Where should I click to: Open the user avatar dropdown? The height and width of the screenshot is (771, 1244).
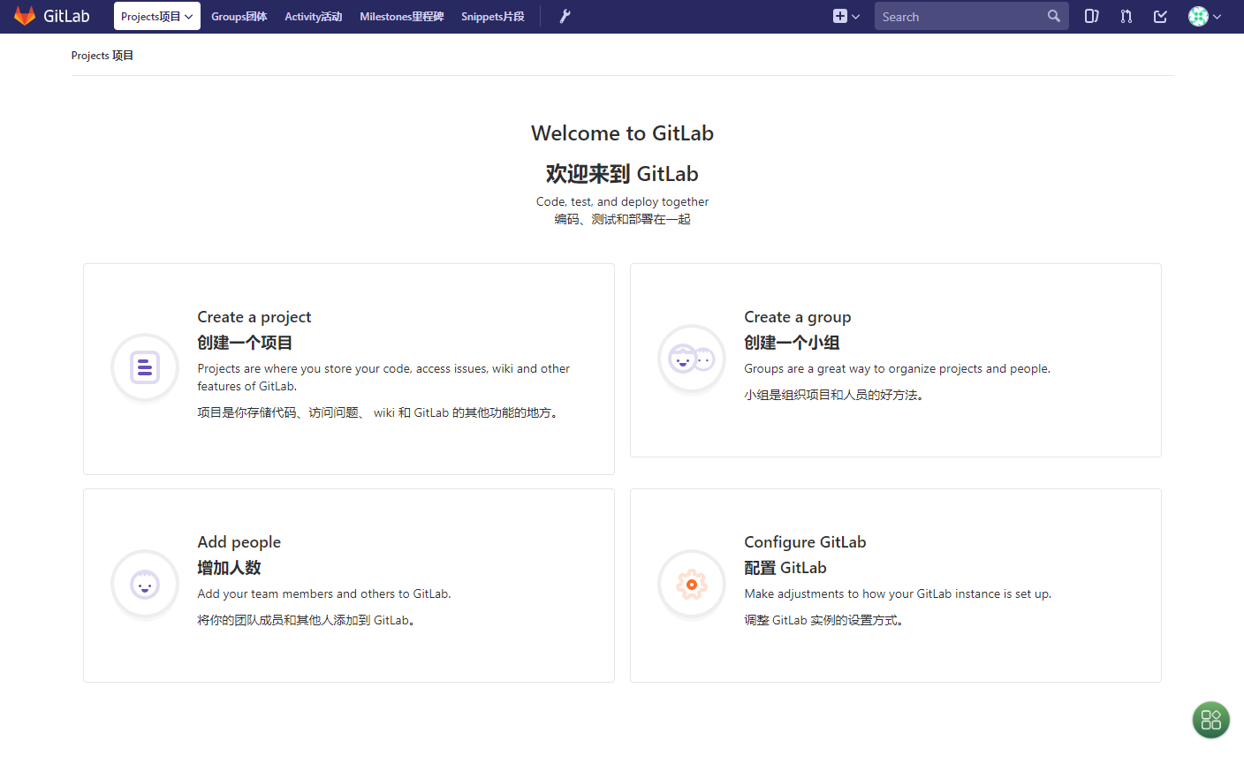coord(1204,16)
